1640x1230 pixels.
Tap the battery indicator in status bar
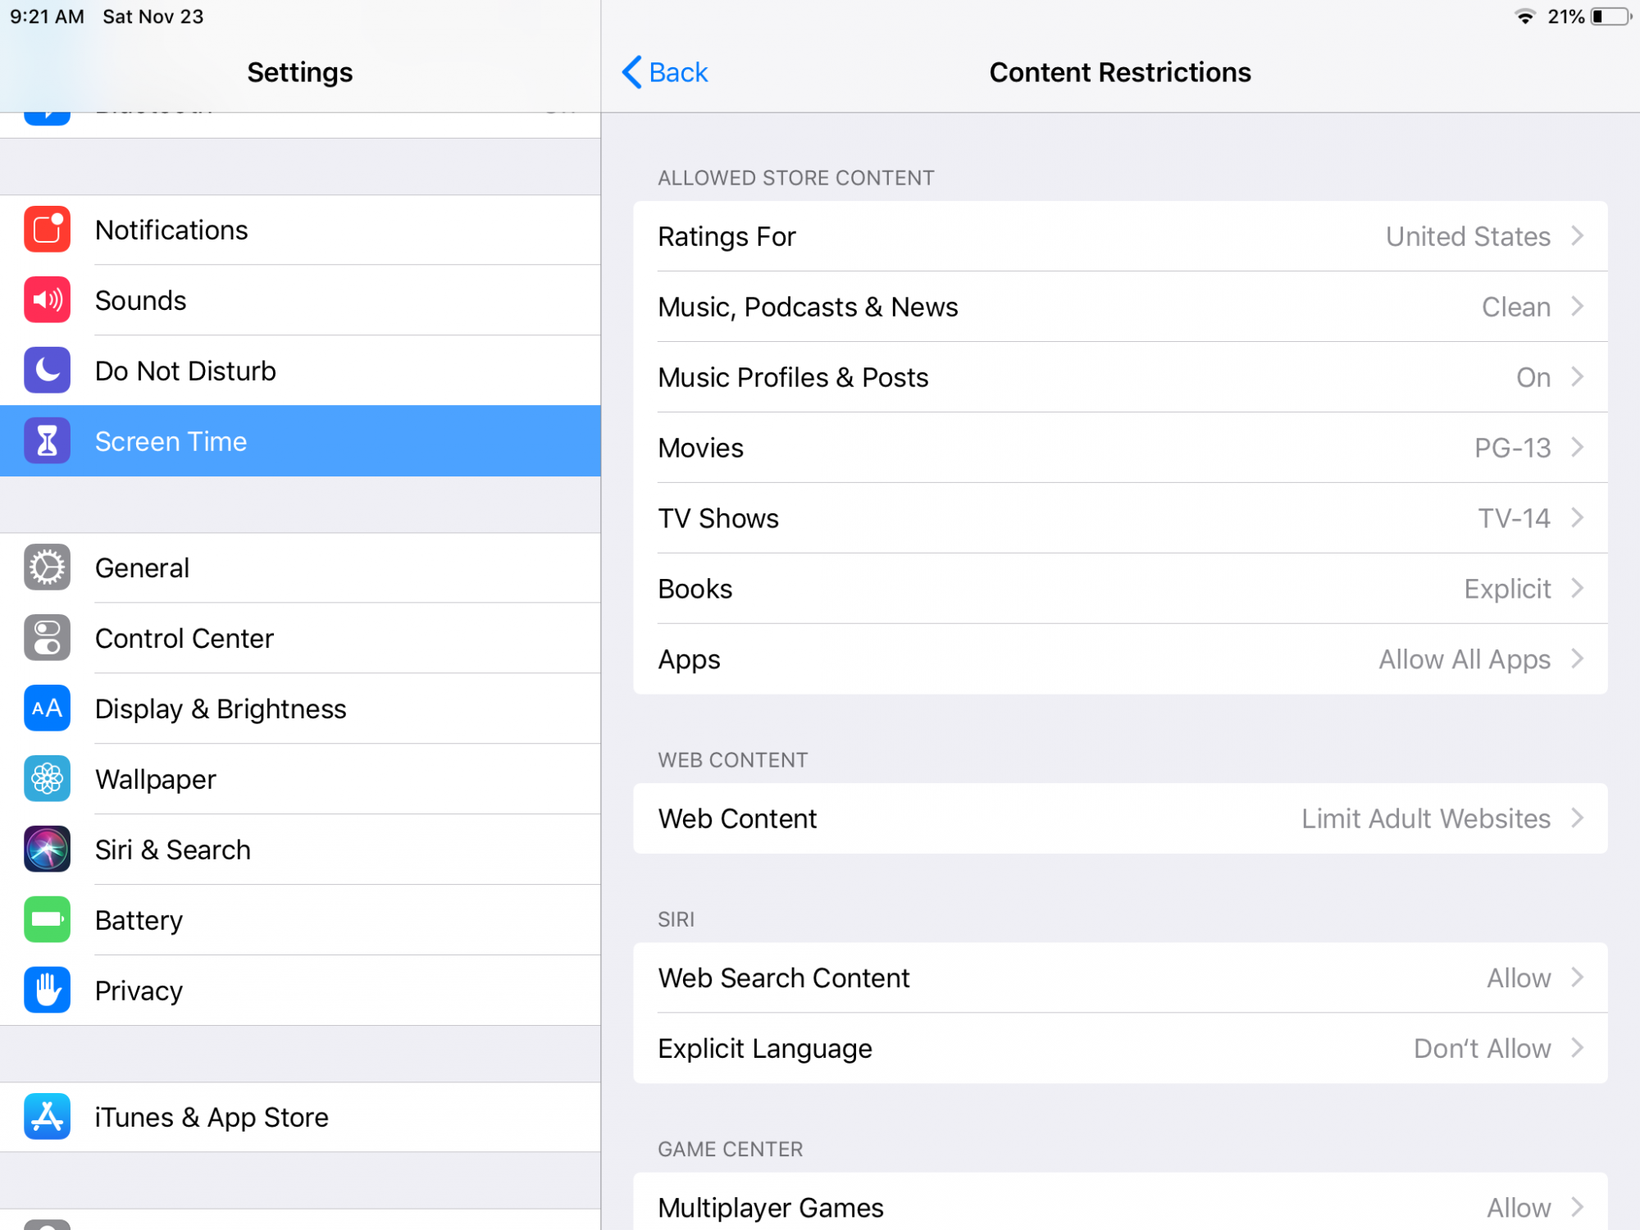1611,16
